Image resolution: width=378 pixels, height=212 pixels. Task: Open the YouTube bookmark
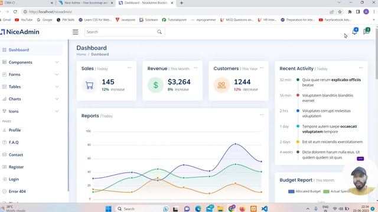24,19
